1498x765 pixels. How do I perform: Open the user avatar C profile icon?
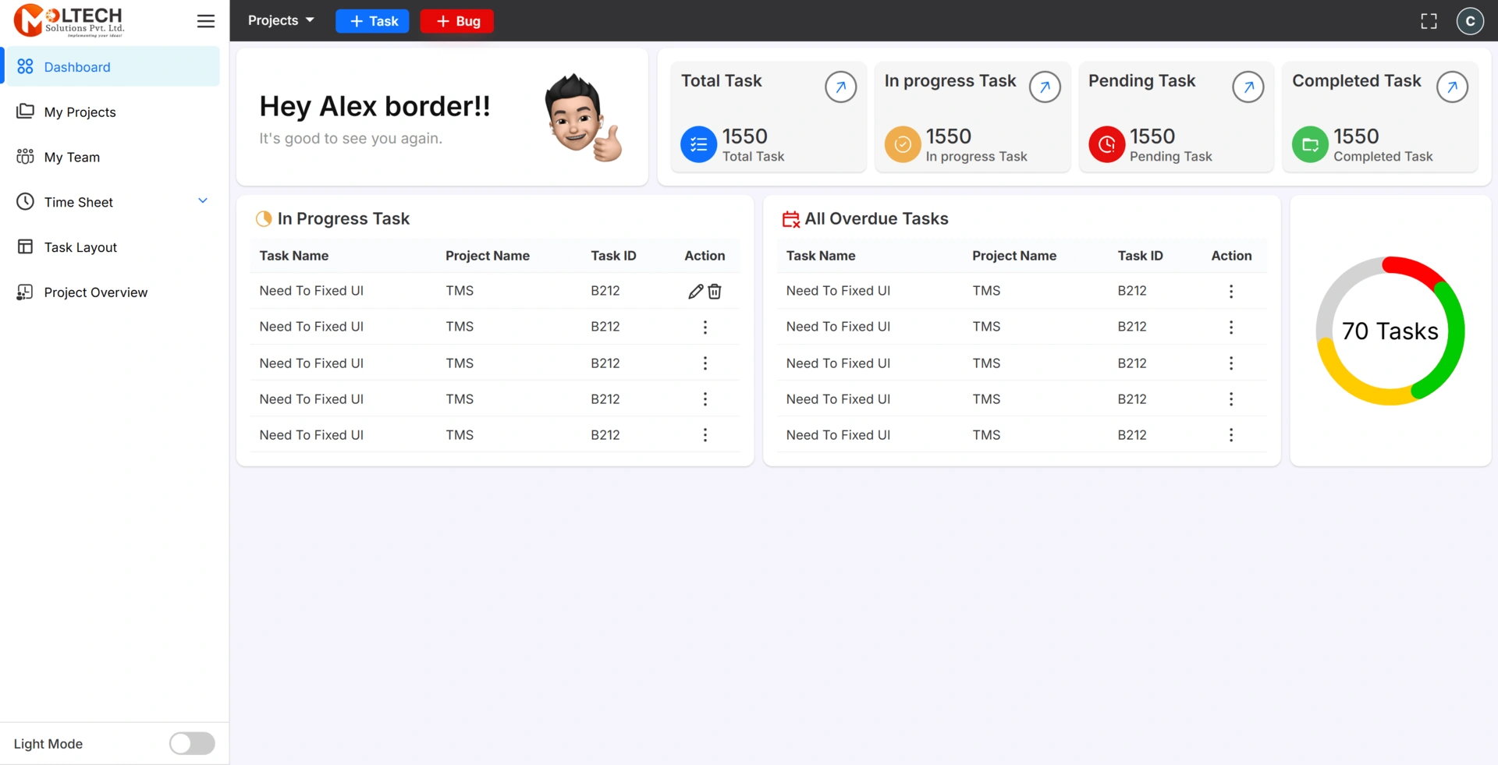1470,21
